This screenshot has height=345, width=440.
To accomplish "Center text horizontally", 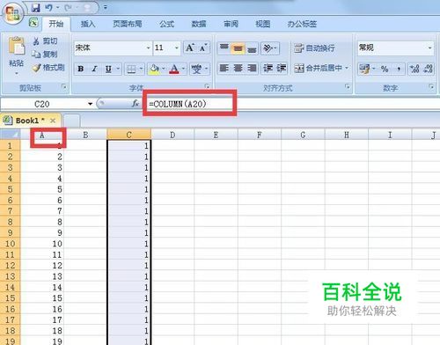I will pos(238,69).
